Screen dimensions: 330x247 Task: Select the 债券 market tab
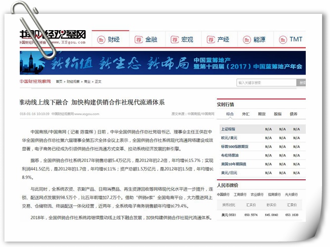pyautogui.click(x=293, y=114)
